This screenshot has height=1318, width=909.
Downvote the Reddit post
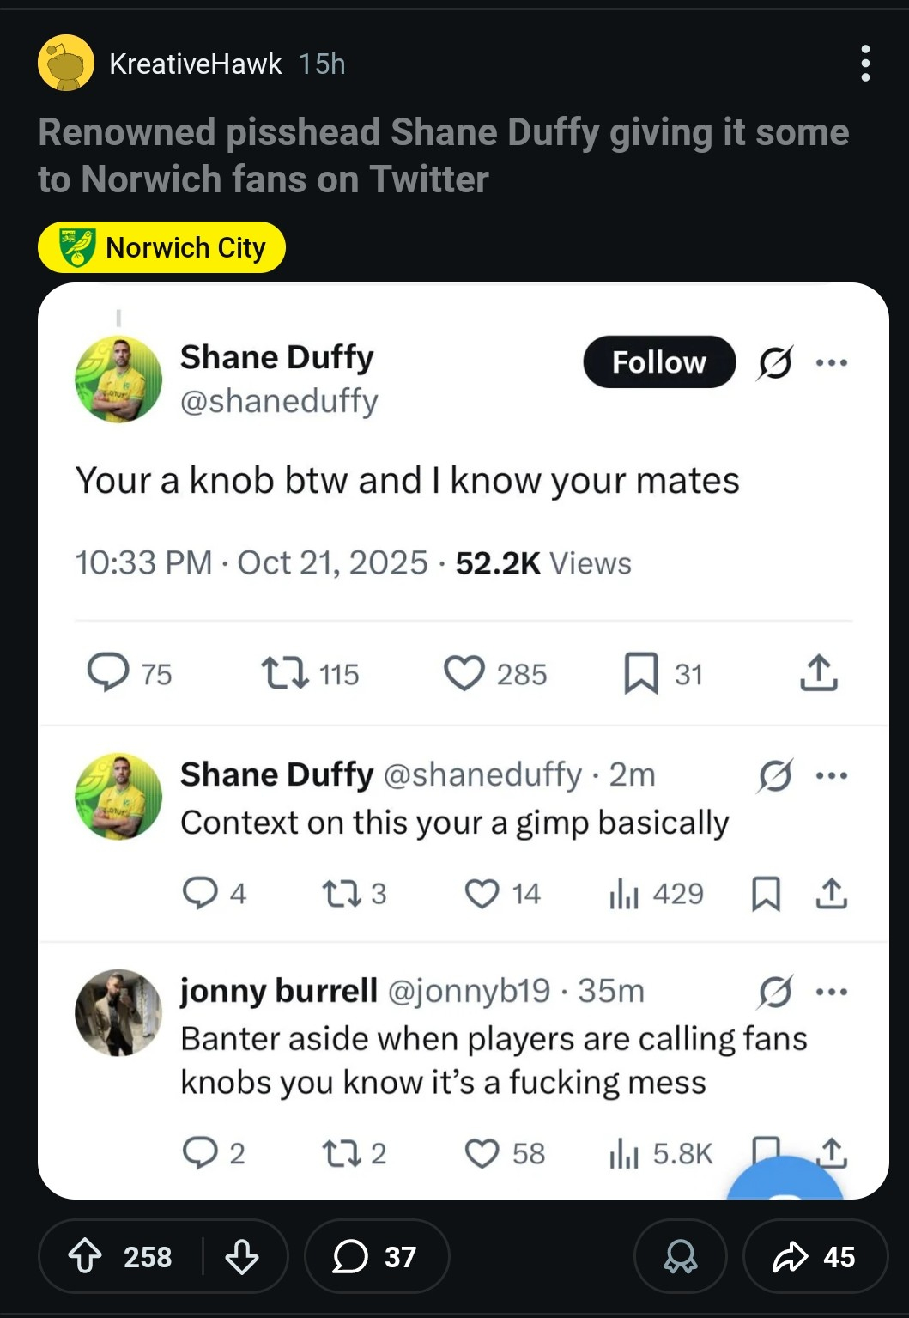pyautogui.click(x=242, y=1257)
